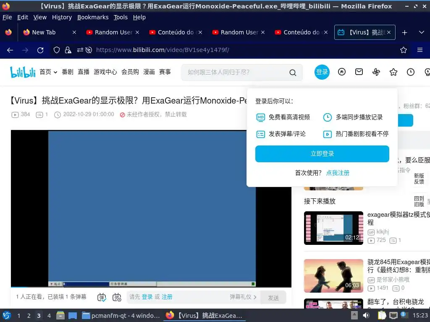The height and width of the screenshot is (322, 430).
Task: Toggle danmaku display icon below video
Action: (x=102, y=297)
